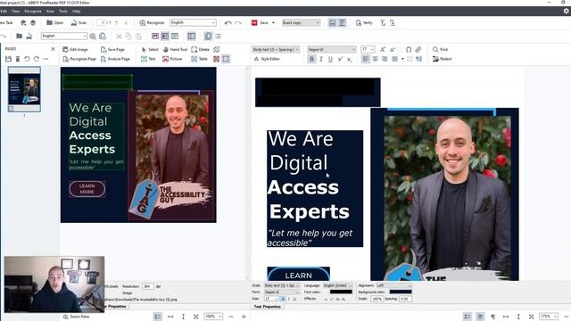Open the Edit Image tool
This screenshot has height=321, width=571.
pos(75,49)
